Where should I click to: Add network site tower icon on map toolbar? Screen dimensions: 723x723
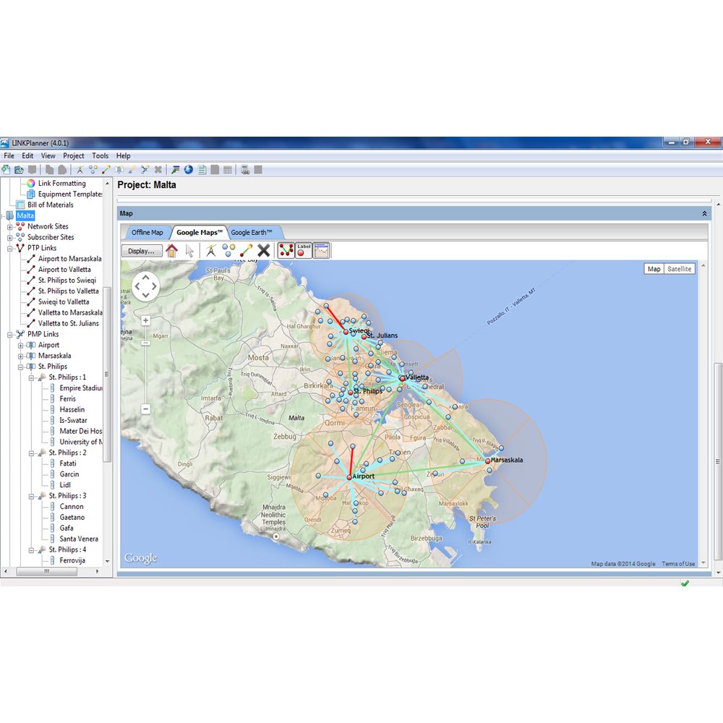210,250
